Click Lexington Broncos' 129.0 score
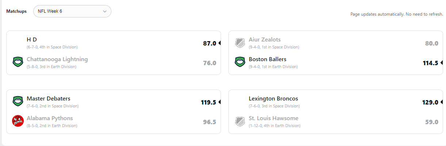This screenshot has width=446, height=146. (x=430, y=102)
